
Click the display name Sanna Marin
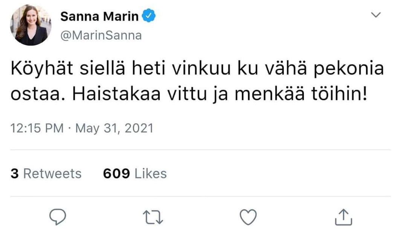[99, 17]
